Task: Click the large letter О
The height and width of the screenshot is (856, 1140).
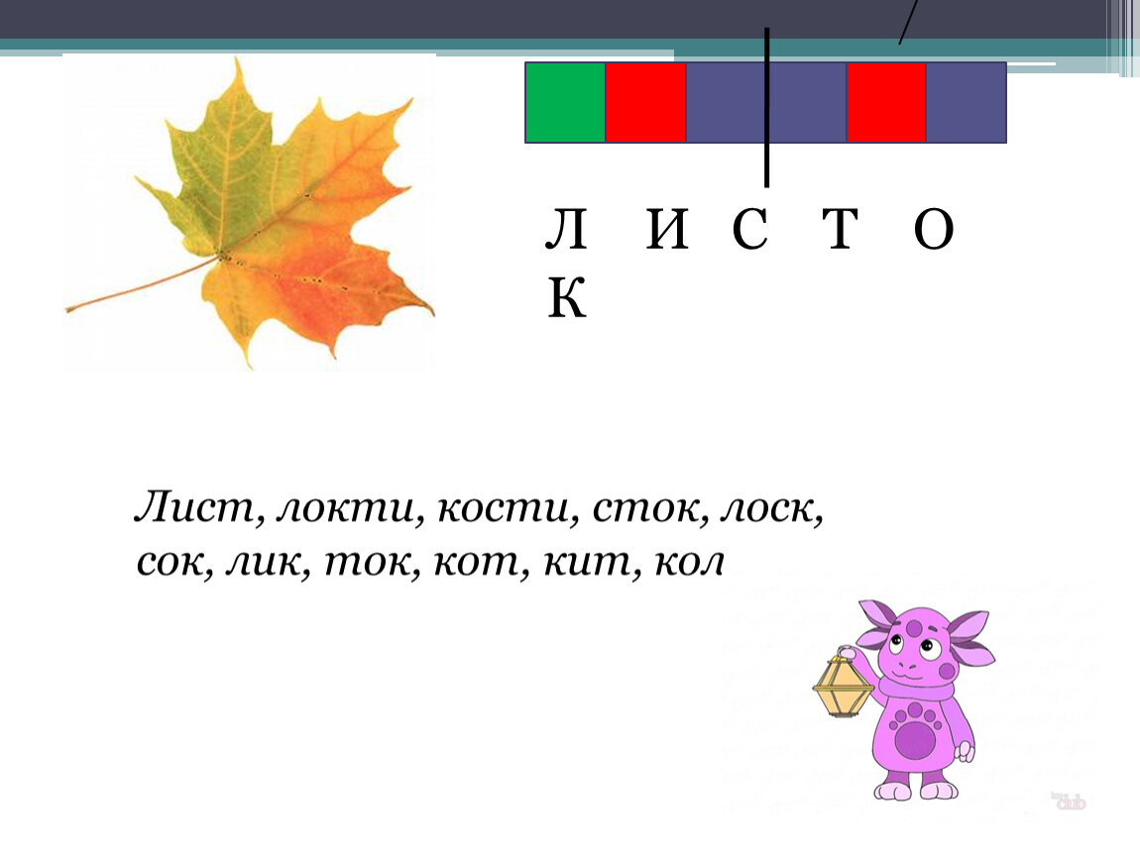Action: (x=933, y=234)
